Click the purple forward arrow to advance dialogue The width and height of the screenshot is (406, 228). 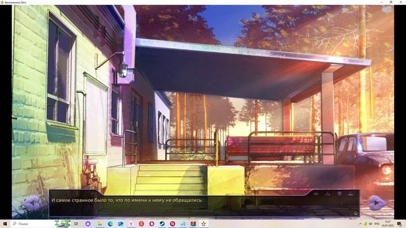coord(377,203)
